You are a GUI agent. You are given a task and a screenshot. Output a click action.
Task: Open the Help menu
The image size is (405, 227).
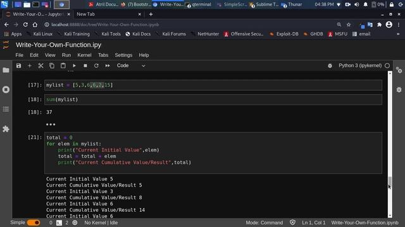pyautogui.click(x=144, y=55)
